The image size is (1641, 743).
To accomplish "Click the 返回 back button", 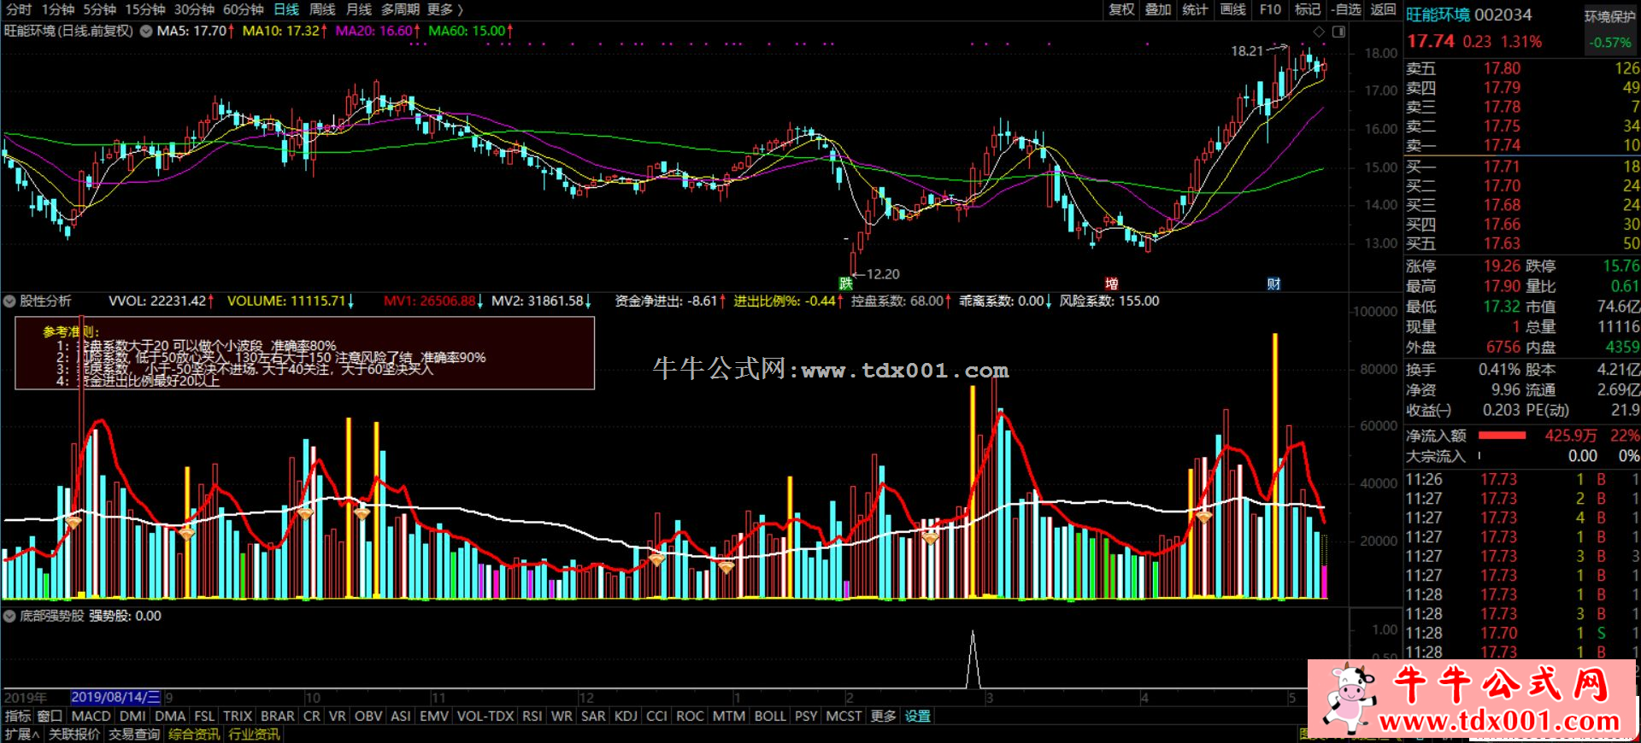I will [x=1383, y=9].
